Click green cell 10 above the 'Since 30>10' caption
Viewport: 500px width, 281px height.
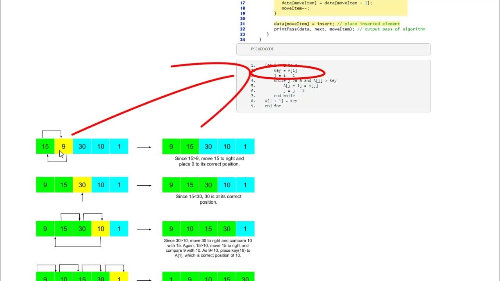pyautogui.click(x=190, y=229)
